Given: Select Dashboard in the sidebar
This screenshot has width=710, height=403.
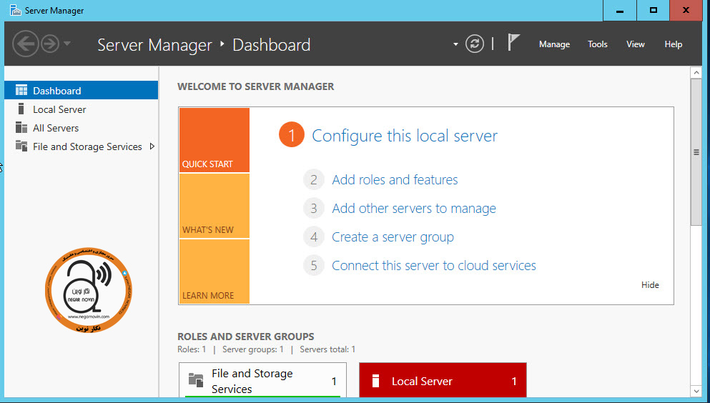Looking at the screenshot, I should [x=82, y=91].
